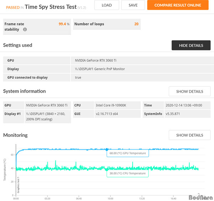Select the CPU temperature data point marker

107,170
